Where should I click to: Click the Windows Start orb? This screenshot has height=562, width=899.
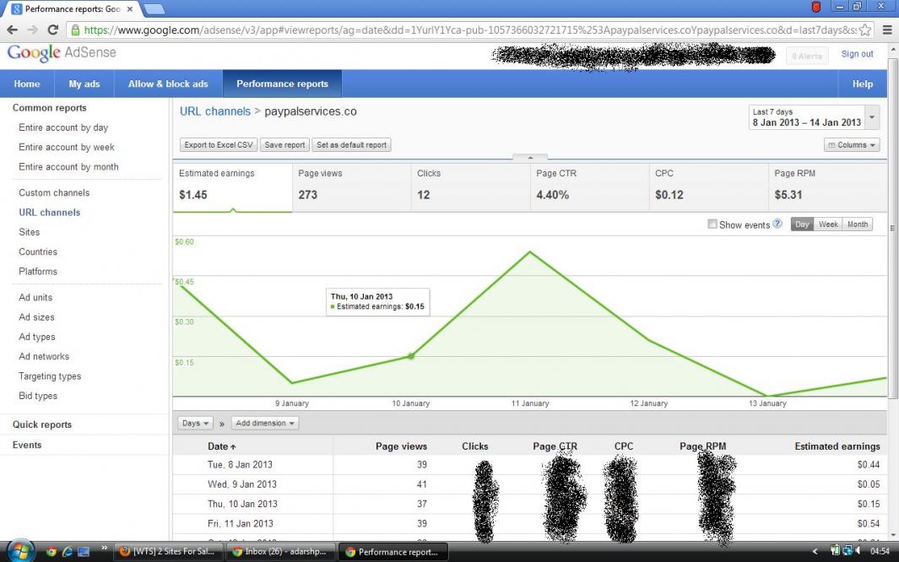pyautogui.click(x=19, y=551)
